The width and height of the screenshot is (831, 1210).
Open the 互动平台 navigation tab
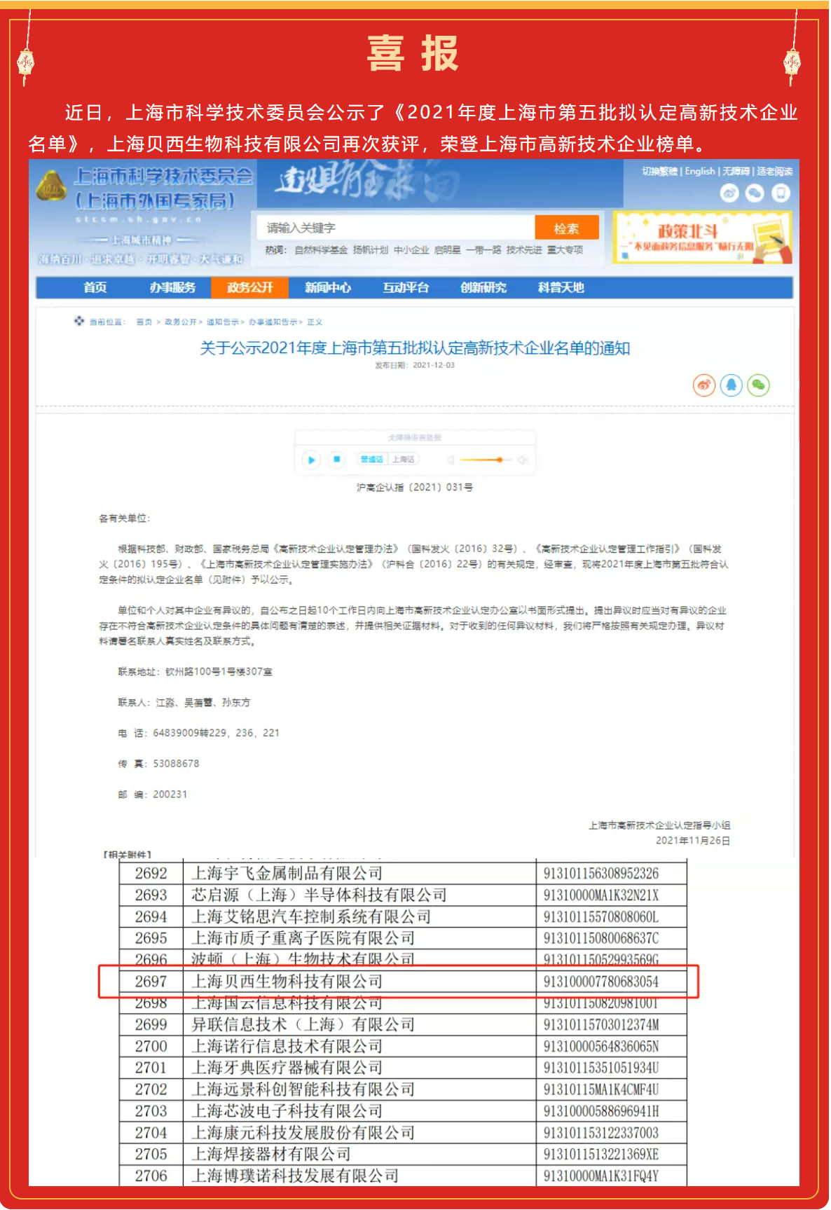(406, 287)
